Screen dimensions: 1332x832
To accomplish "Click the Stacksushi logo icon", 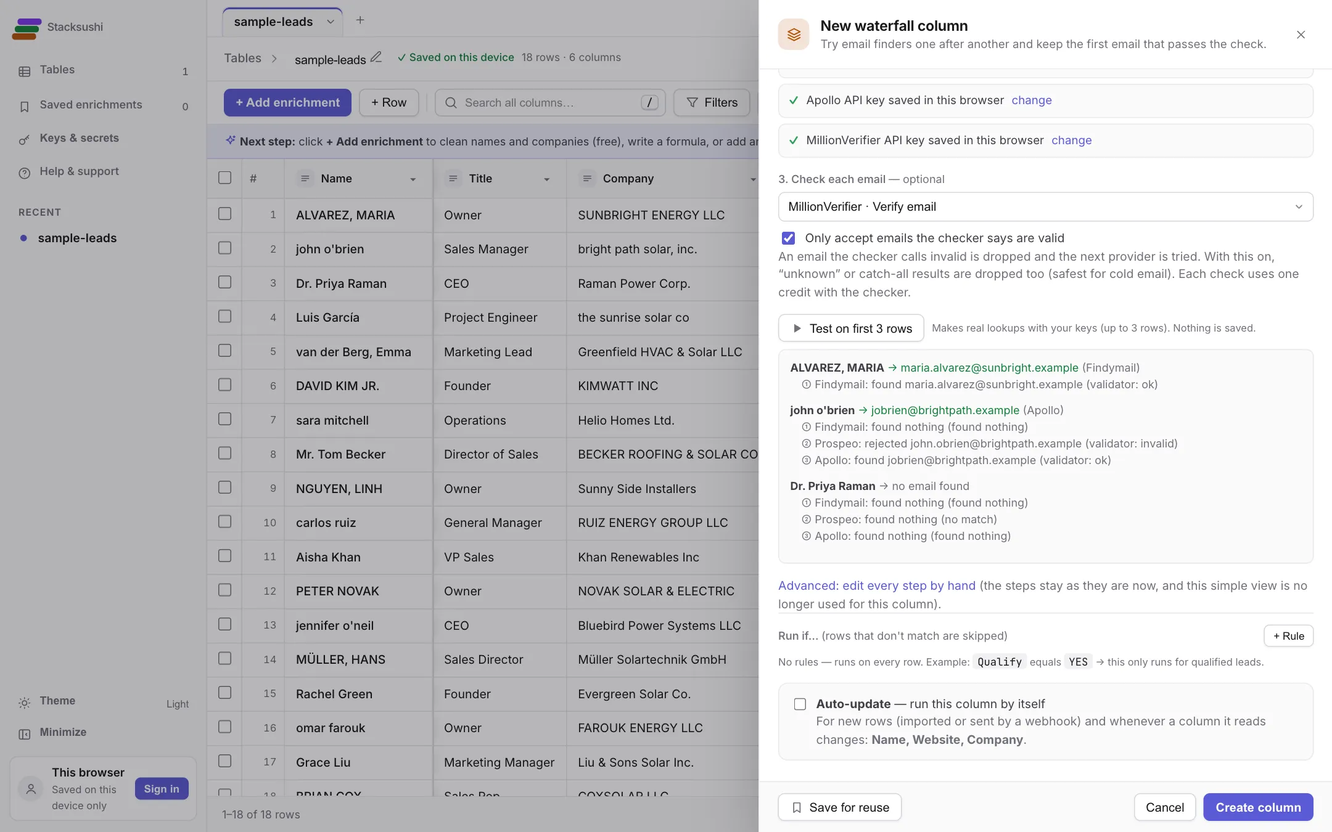I will [x=27, y=28].
